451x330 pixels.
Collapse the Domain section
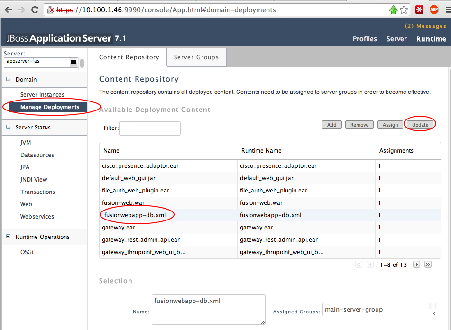tap(9, 79)
